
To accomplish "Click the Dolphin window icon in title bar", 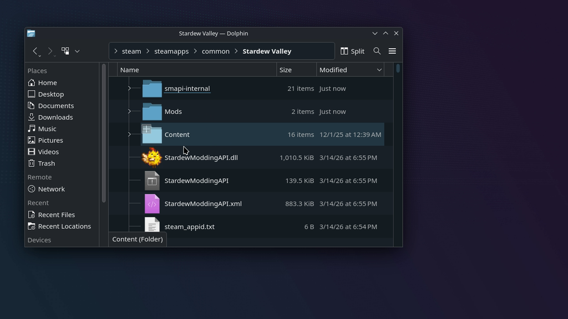I will click(x=31, y=33).
